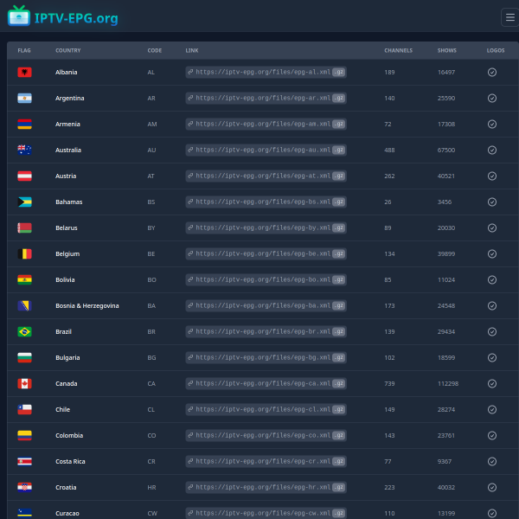This screenshot has width=519, height=519.
Task: Click the code HR in Croatia row
Action: tap(151, 487)
